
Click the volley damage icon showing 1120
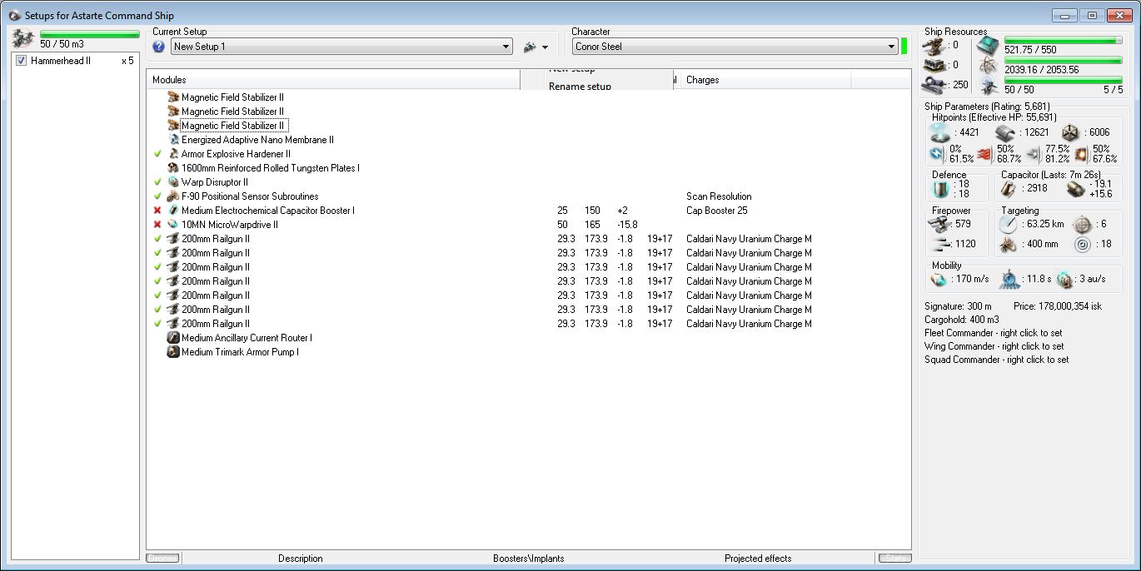940,244
